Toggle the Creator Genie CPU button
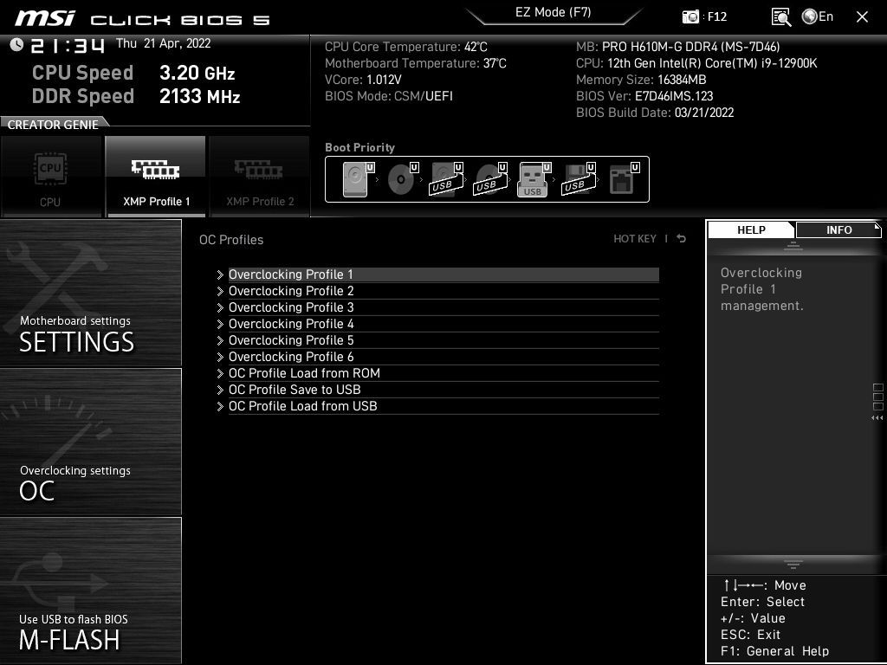This screenshot has width=887, height=665. click(x=51, y=176)
